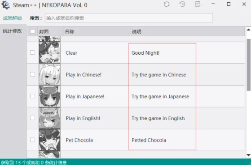This screenshot has height=165, width=251.
Task: Select the Pet Chocola name
Action: coord(79,140)
